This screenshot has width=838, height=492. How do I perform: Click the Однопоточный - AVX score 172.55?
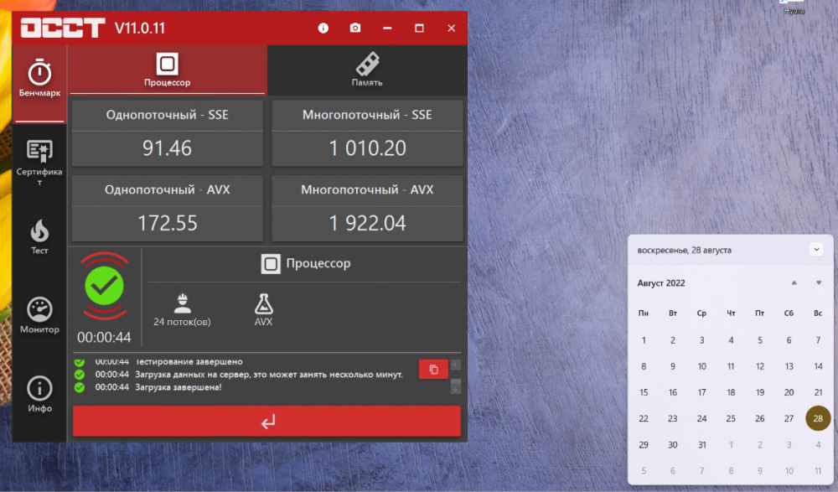[168, 223]
